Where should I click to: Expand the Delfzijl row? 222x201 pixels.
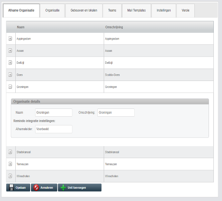pyautogui.click(x=10, y=63)
